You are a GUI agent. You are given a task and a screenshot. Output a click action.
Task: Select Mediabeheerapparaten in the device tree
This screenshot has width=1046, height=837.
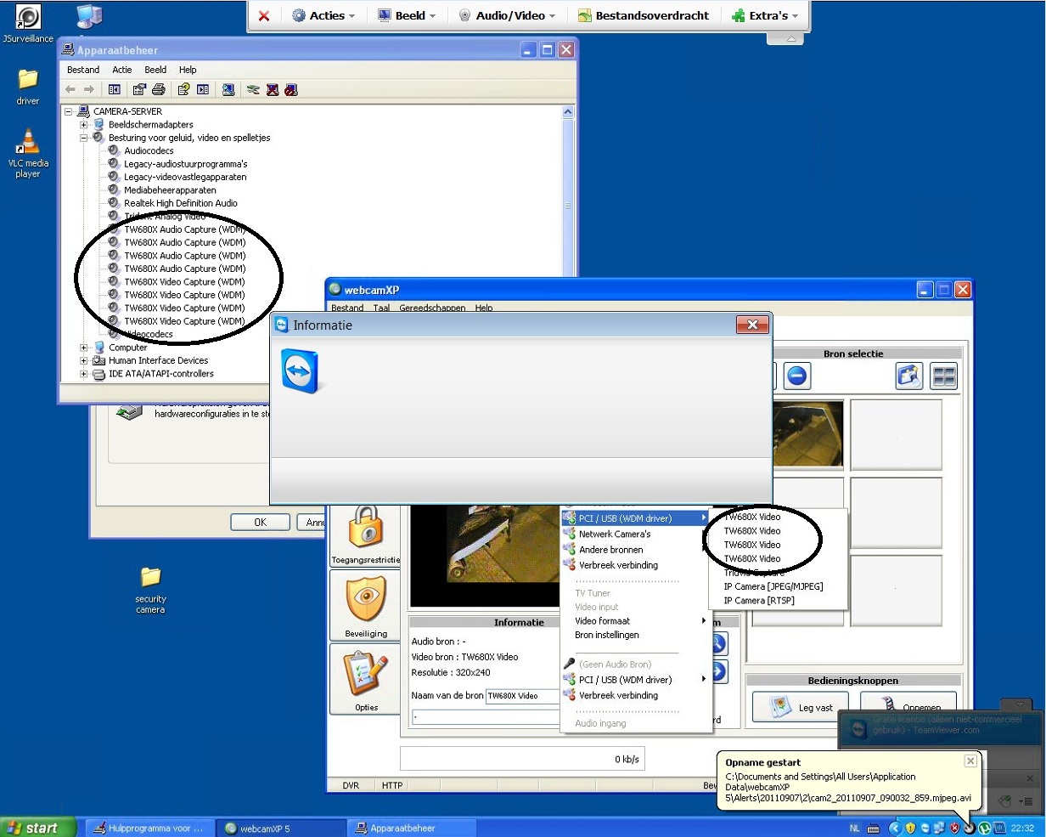click(x=170, y=190)
